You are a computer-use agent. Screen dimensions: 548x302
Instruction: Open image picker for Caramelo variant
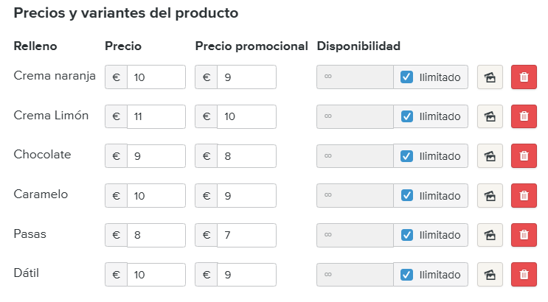(x=488, y=195)
